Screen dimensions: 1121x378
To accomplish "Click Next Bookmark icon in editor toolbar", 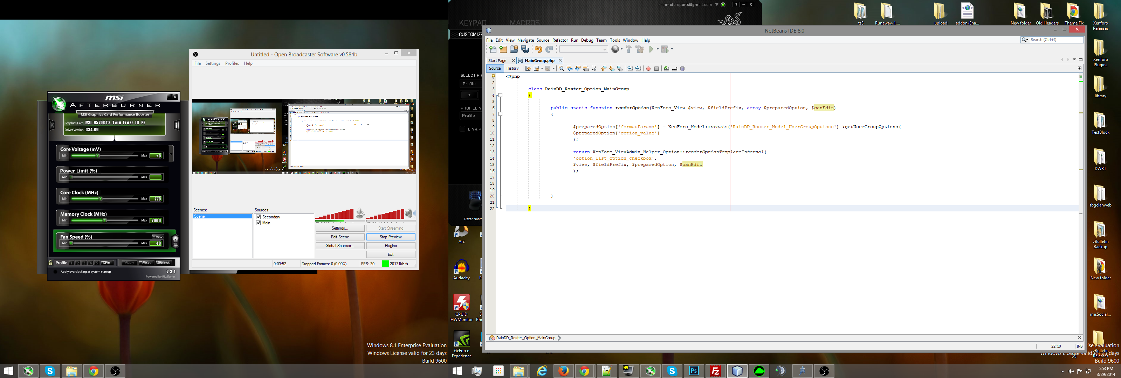I will coord(612,69).
